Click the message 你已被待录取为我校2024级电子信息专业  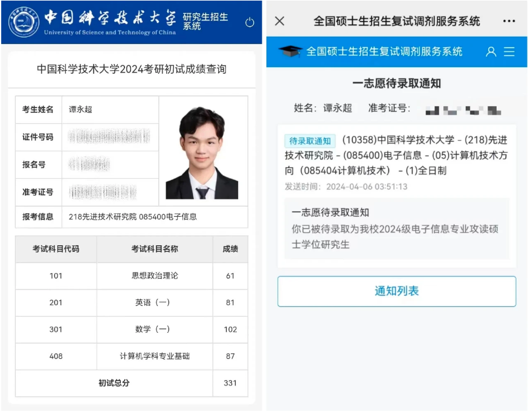tap(395, 237)
